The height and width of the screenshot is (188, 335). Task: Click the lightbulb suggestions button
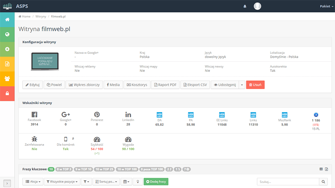138,182
